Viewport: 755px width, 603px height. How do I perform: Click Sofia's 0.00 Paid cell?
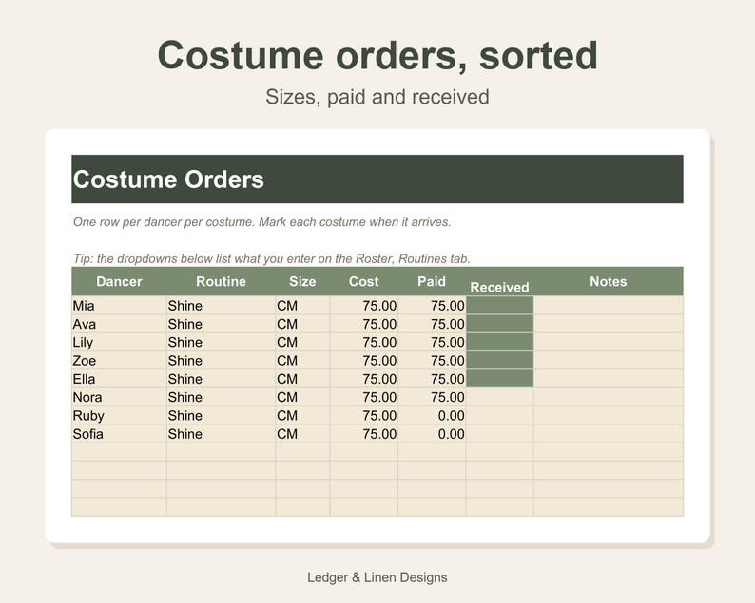point(432,434)
